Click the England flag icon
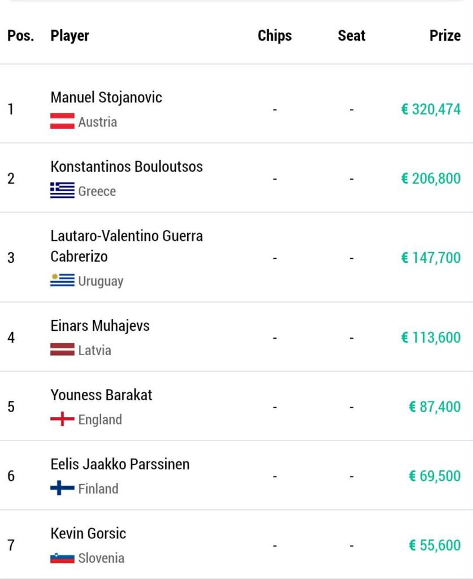The height and width of the screenshot is (579, 473). pyautogui.click(x=62, y=419)
